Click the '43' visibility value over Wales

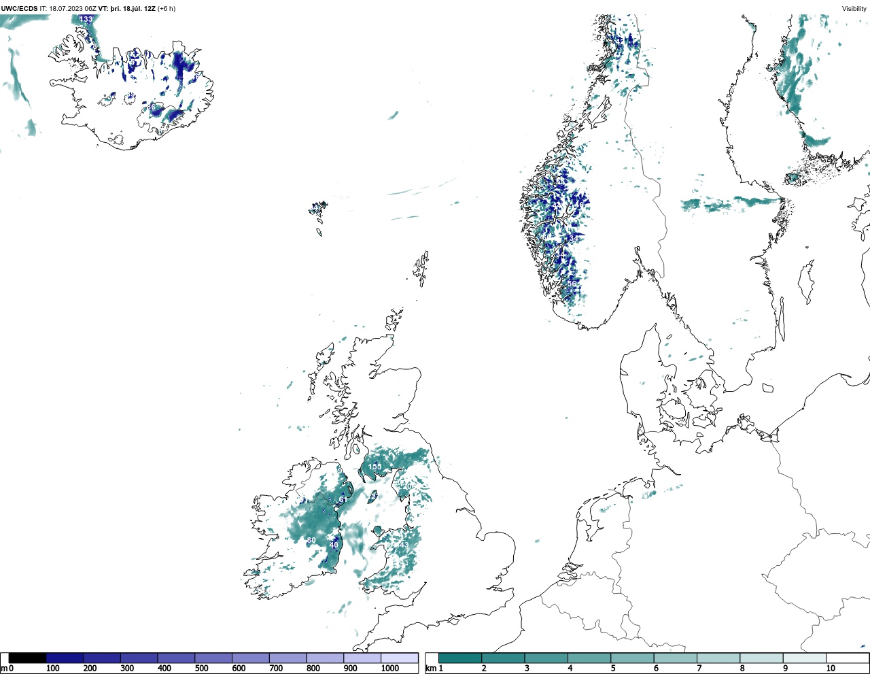404,545
